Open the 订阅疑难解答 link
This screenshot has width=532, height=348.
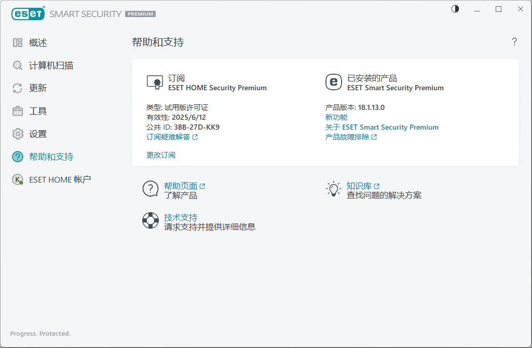click(x=168, y=137)
